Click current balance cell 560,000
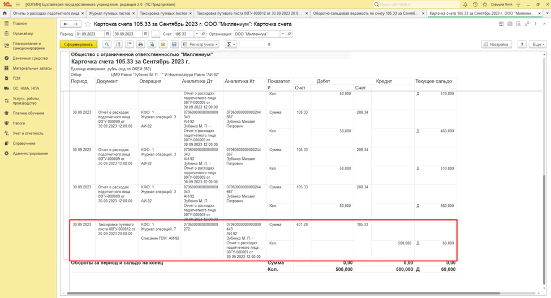 447,206
